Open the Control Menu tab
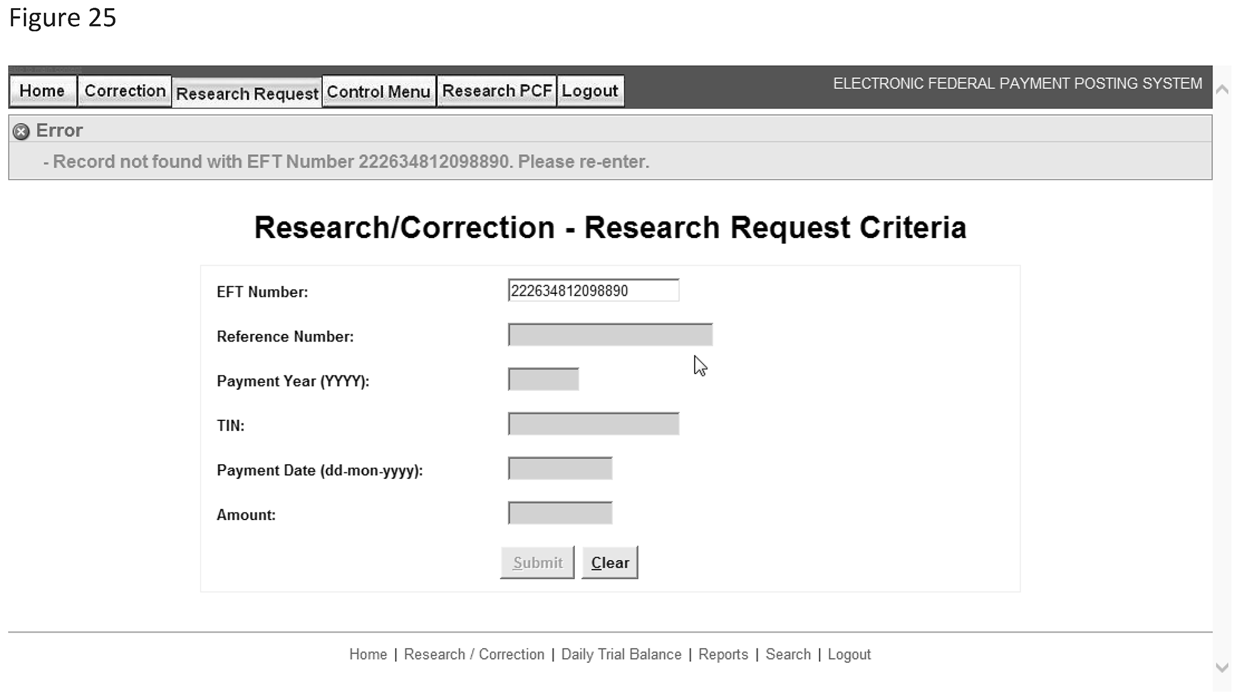This screenshot has height=693, width=1240. 379,92
